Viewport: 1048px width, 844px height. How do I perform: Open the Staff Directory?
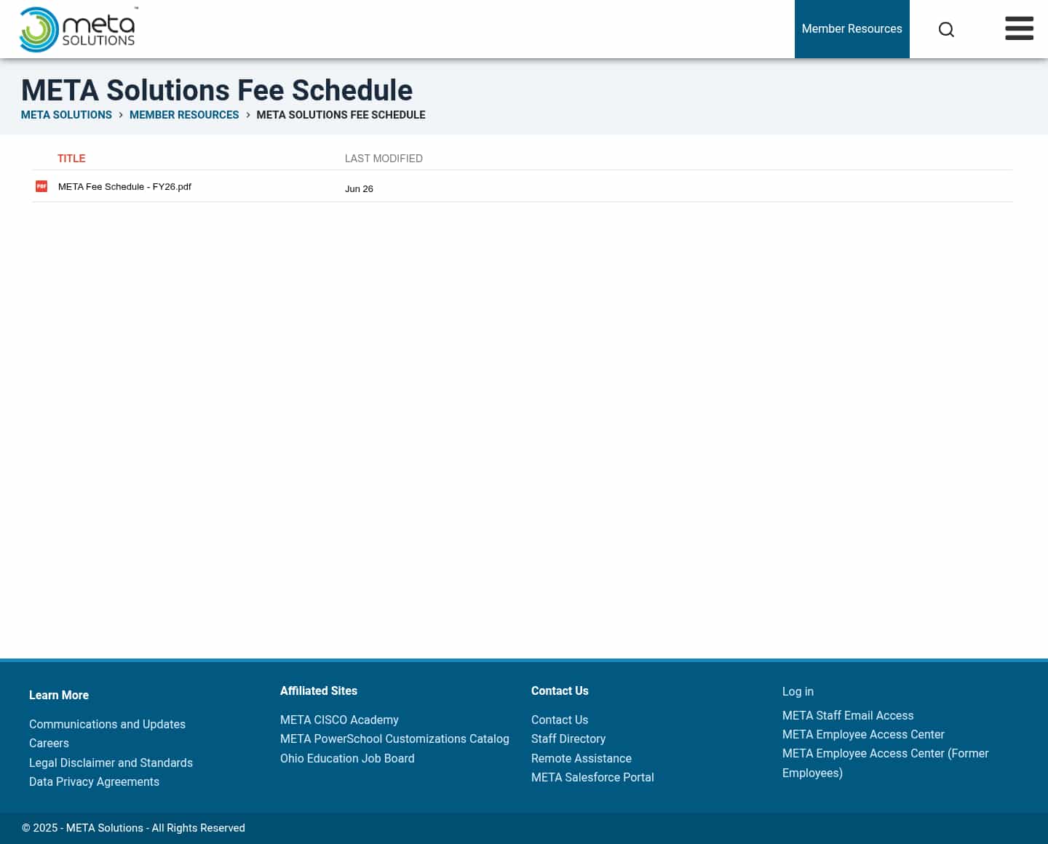click(568, 739)
